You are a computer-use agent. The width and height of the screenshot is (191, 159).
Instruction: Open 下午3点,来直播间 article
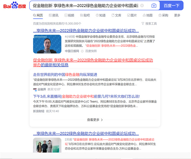(87, 96)
